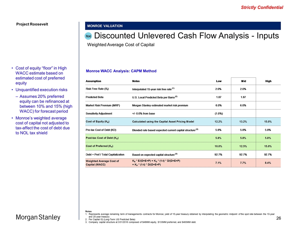This screenshot has width=297, height=230.
Task: Click the Cost of Equity row label
Action: [x=98, y=122]
